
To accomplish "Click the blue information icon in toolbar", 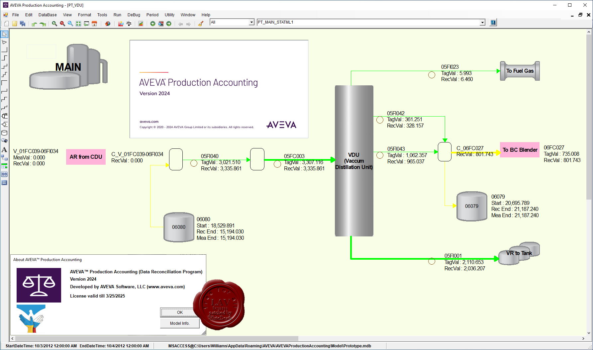I will tap(493, 23).
